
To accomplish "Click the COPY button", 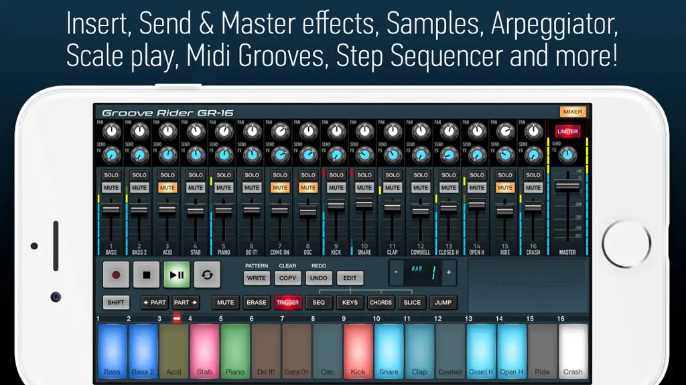I will pos(287,278).
